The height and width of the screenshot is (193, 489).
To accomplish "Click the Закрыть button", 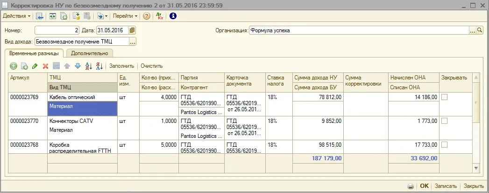I will [x=474, y=186].
